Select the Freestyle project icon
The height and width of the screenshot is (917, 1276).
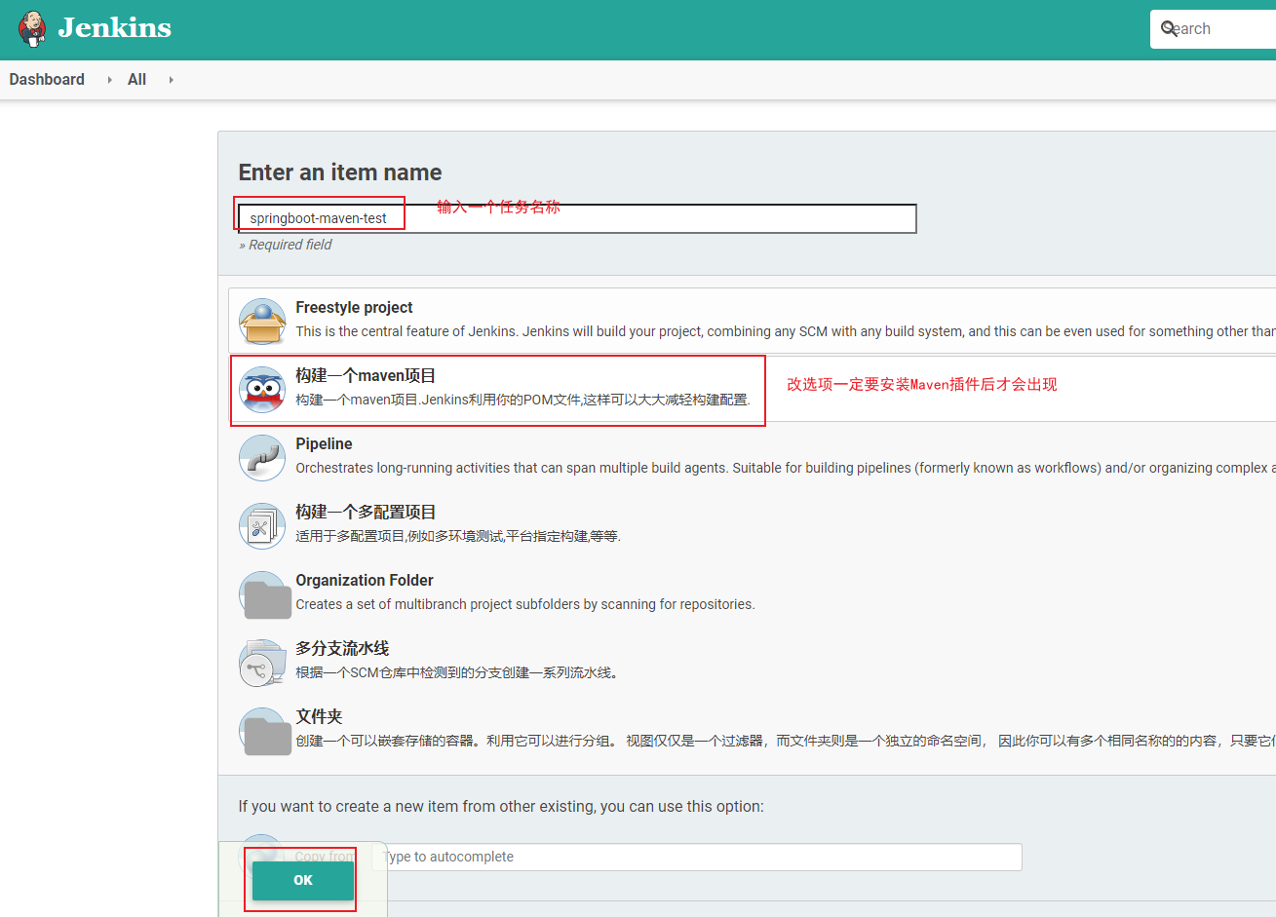pyautogui.click(x=262, y=322)
